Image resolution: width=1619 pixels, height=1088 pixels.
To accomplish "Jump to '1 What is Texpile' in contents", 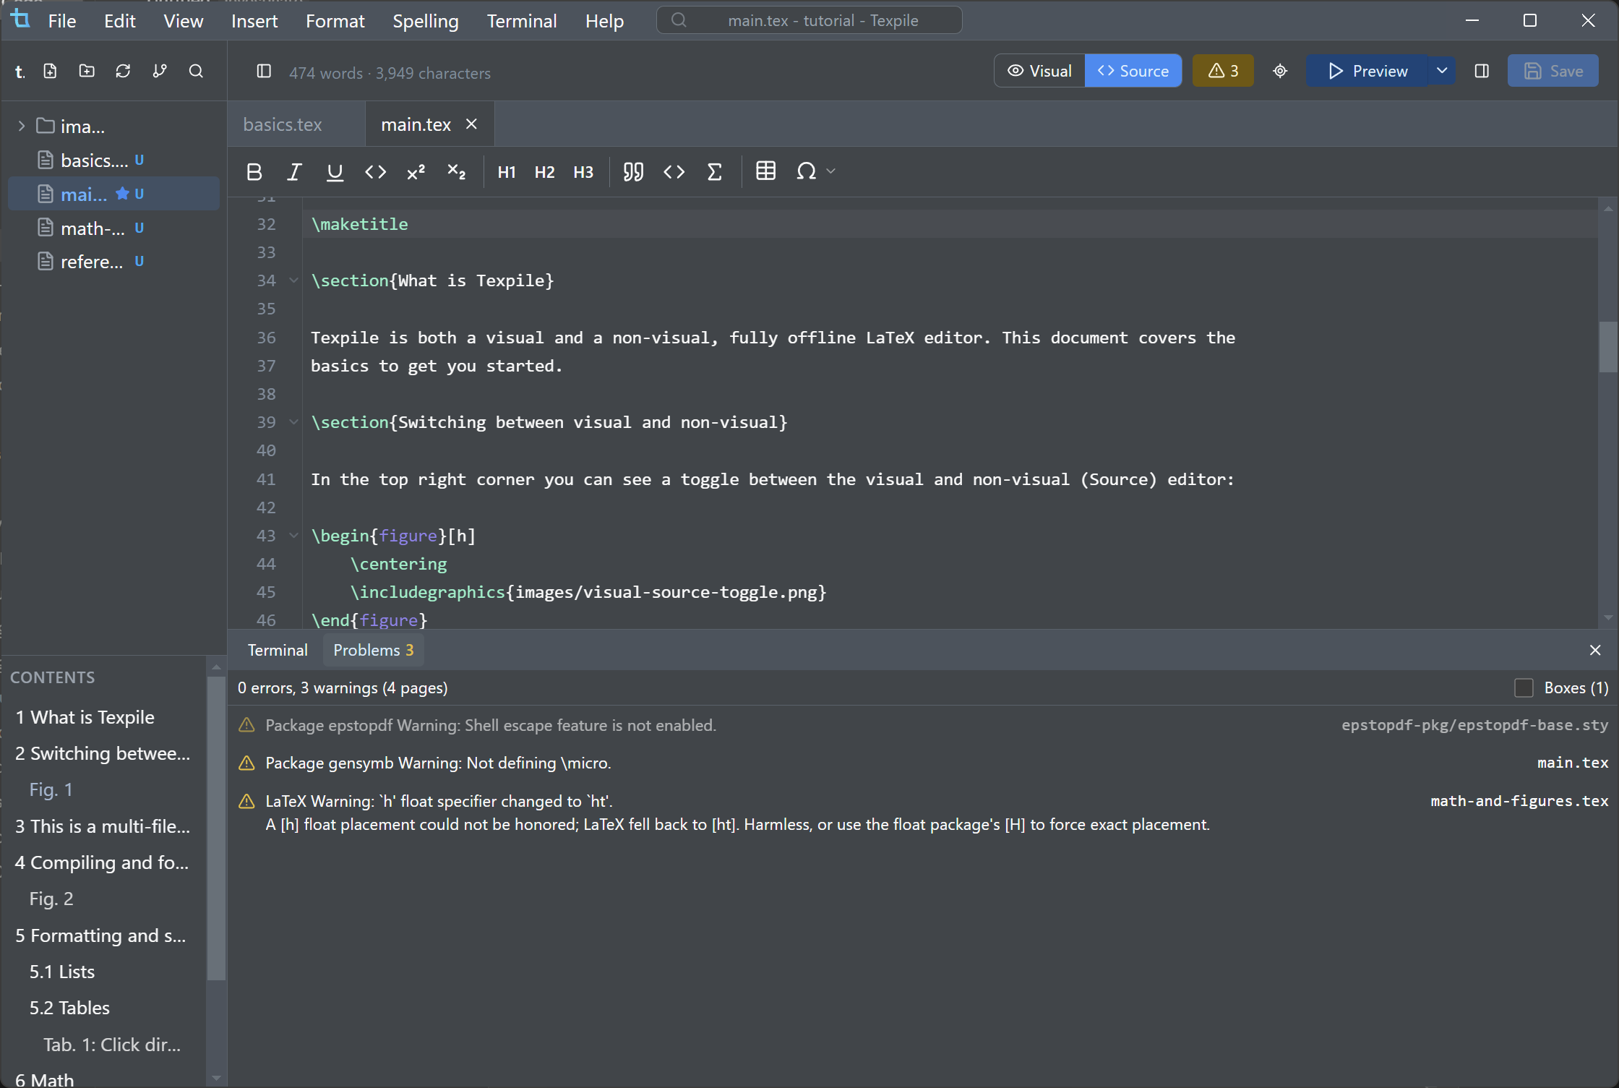I will pos(85,717).
